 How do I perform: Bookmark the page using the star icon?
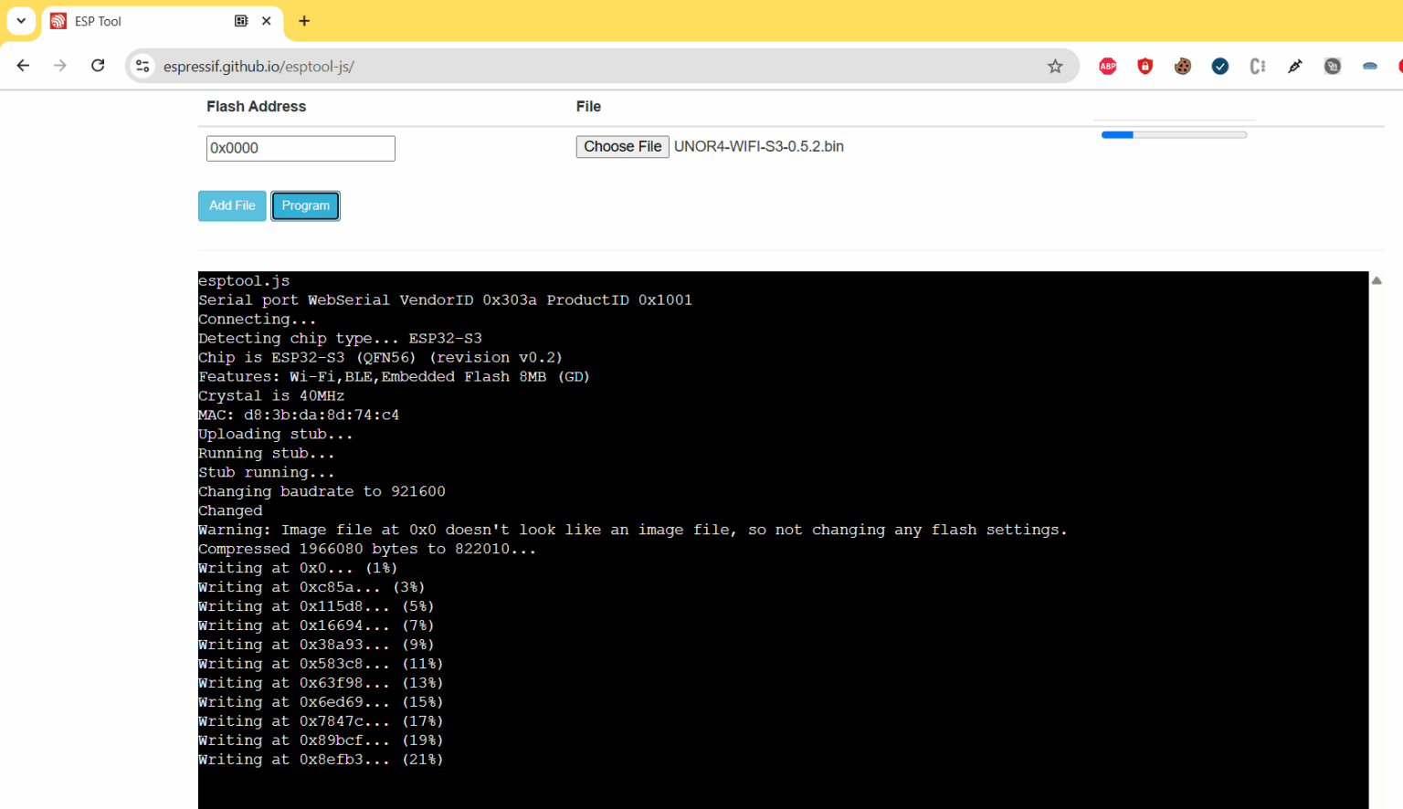[1055, 66]
